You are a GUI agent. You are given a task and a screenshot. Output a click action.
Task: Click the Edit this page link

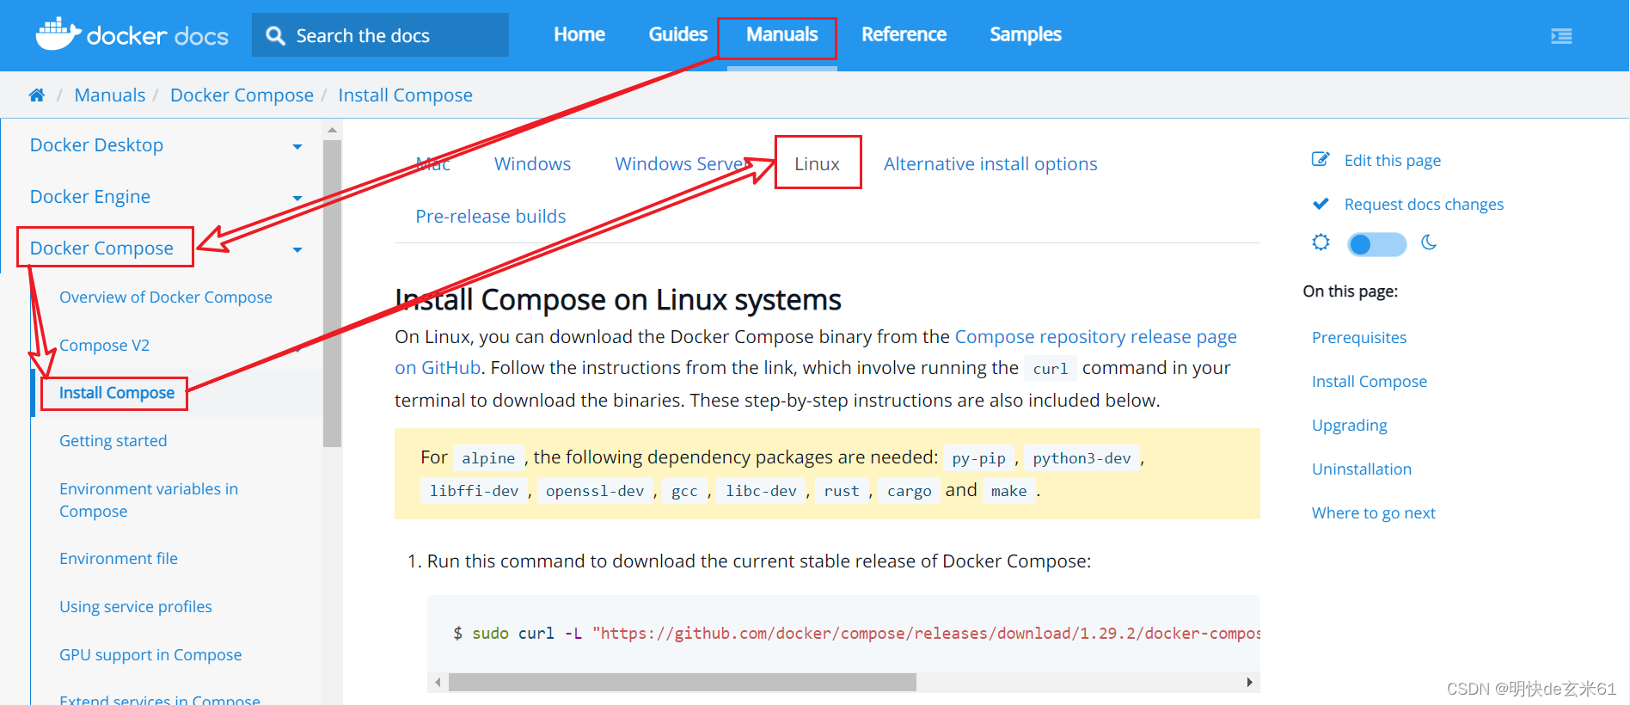1393,161
